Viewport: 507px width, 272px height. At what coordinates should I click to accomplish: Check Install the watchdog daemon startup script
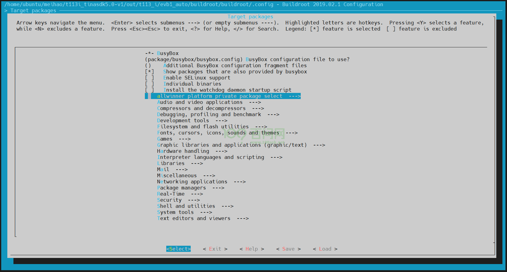coord(149,90)
